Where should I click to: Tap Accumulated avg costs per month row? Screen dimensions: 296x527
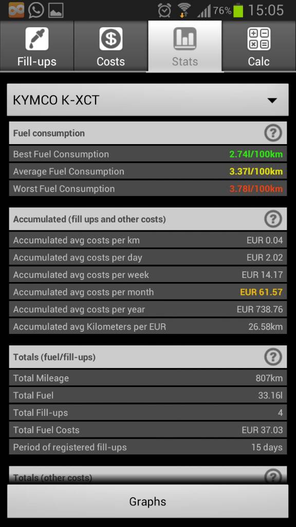(x=147, y=292)
